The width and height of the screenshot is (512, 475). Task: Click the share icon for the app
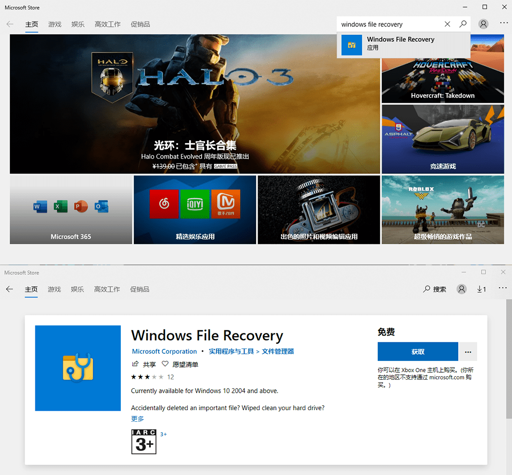point(135,364)
